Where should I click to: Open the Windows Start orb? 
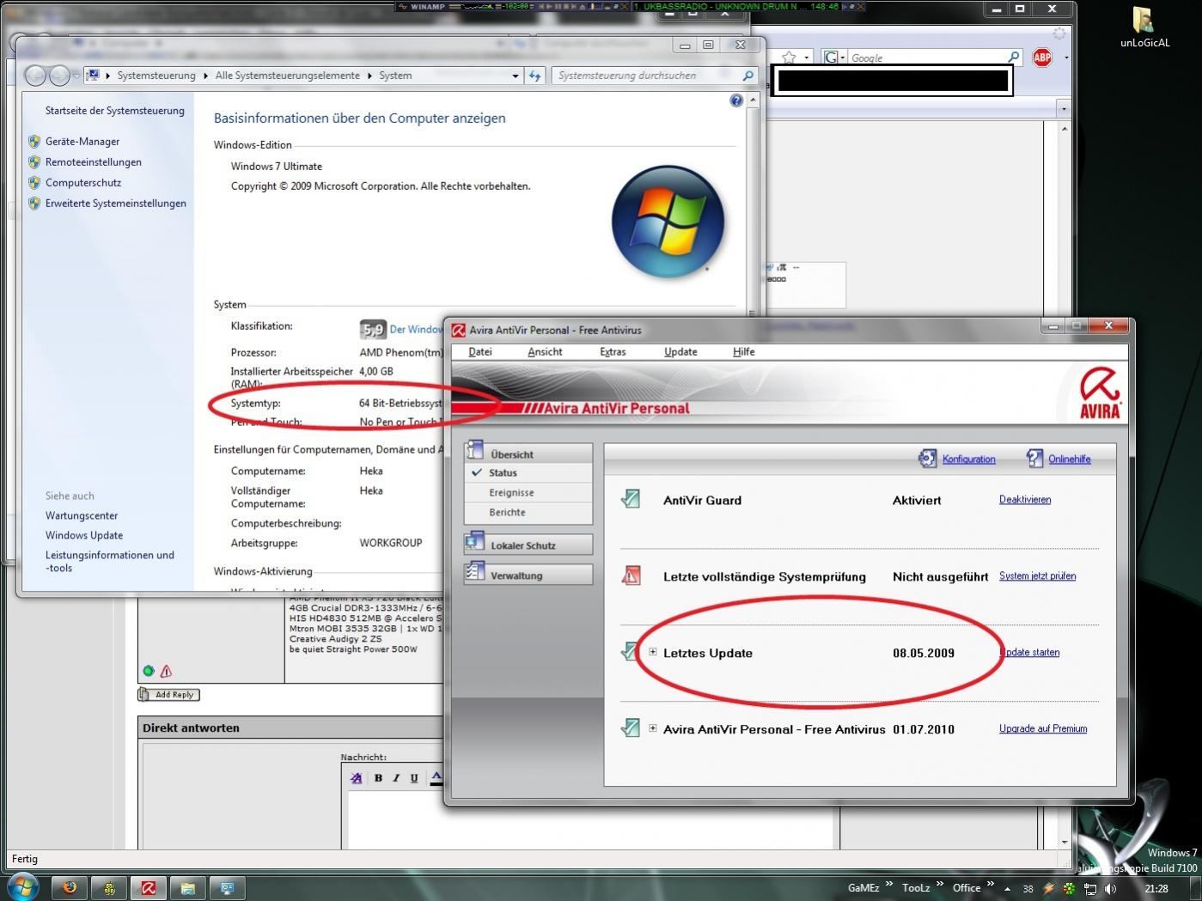click(x=23, y=886)
